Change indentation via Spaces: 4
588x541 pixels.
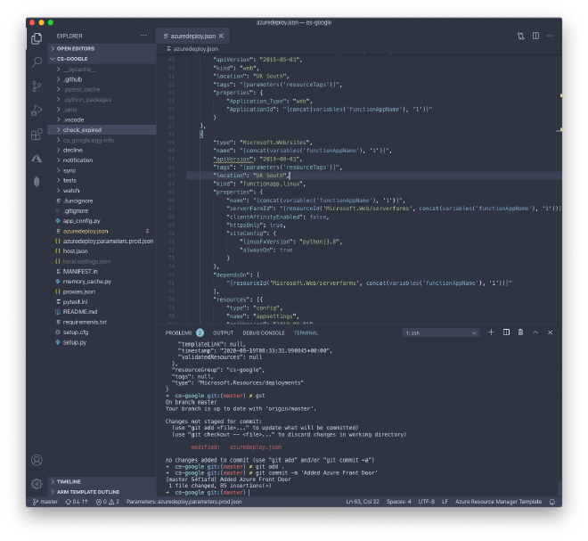click(x=398, y=502)
